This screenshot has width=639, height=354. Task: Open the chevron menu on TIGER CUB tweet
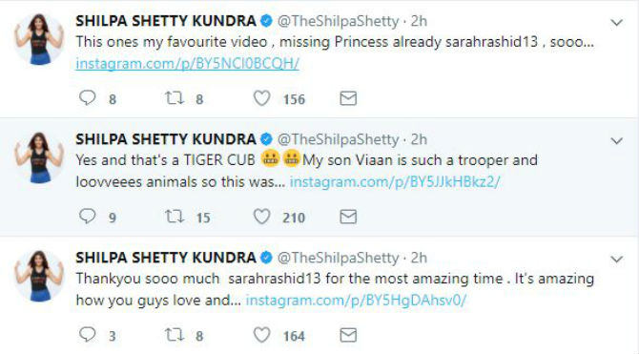coord(616,140)
